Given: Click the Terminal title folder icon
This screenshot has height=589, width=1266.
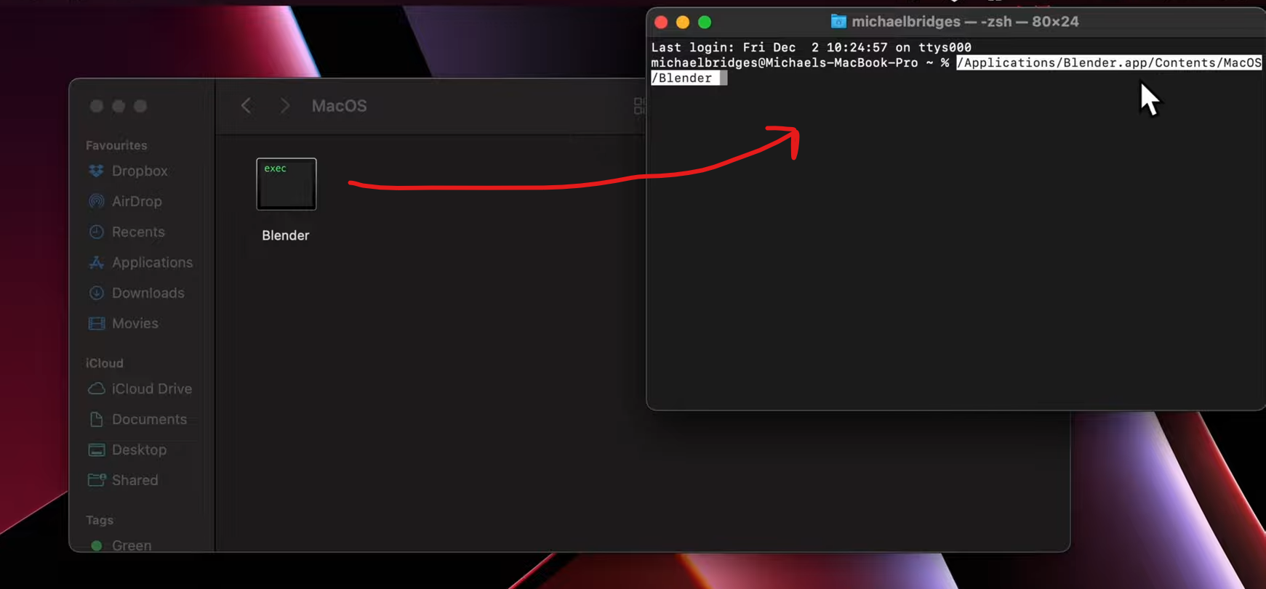Looking at the screenshot, I should pyautogui.click(x=838, y=22).
